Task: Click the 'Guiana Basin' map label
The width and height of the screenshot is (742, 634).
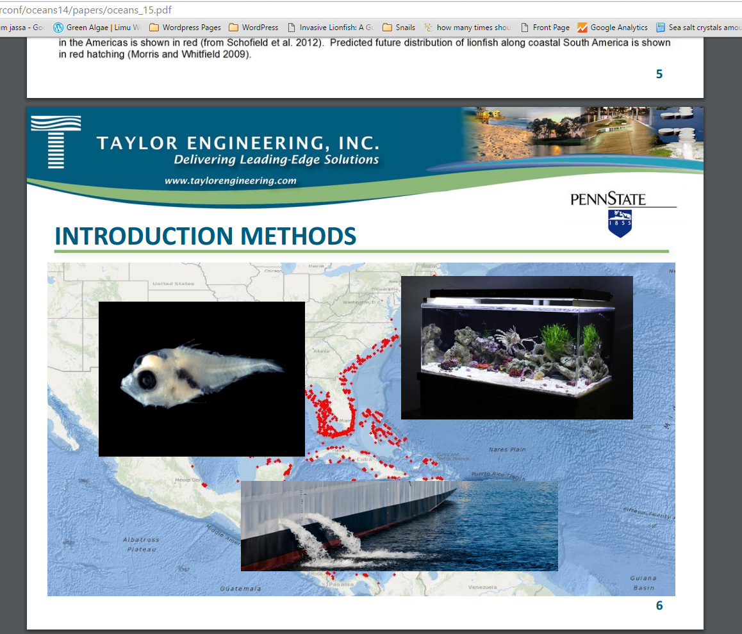Action: click(643, 583)
